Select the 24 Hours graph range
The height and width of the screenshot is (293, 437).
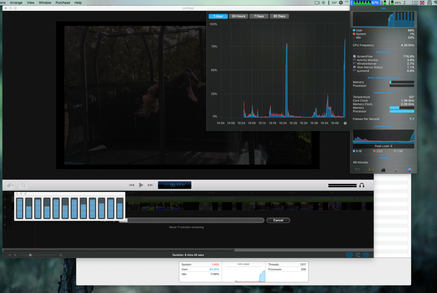pos(239,16)
